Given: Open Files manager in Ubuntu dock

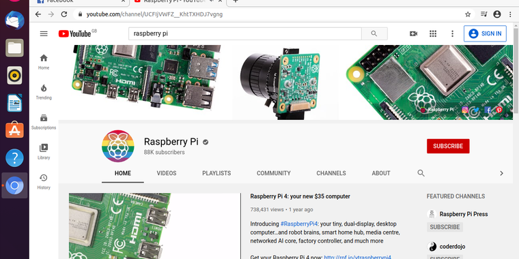Looking at the screenshot, I should click(x=14, y=48).
